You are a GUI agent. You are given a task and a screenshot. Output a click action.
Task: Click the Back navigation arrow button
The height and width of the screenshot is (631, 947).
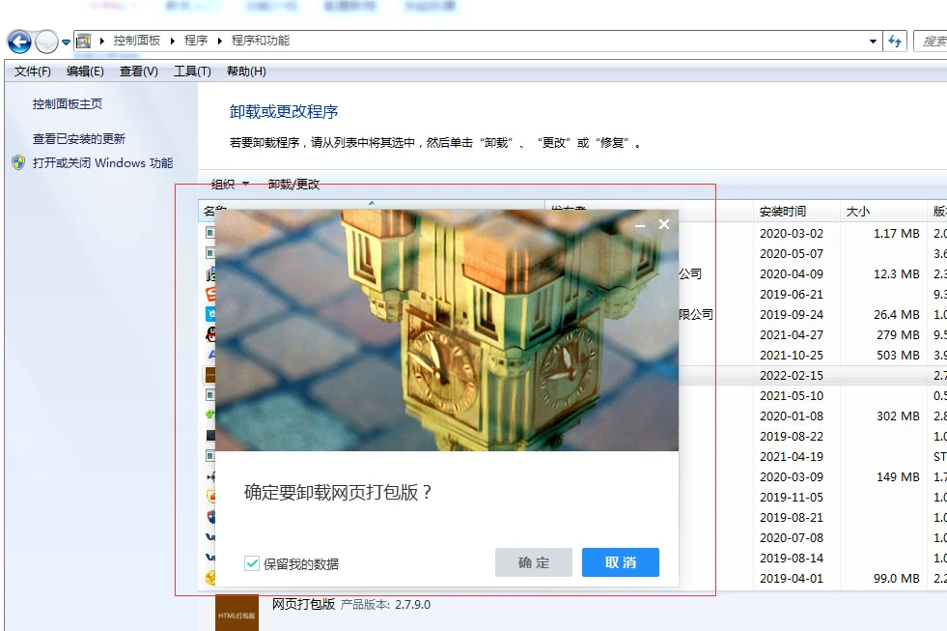[x=19, y=42]
